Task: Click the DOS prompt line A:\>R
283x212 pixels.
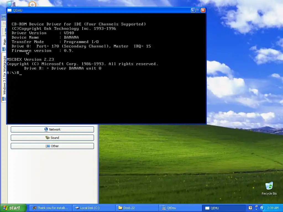Action: click(x=14, y=73)
